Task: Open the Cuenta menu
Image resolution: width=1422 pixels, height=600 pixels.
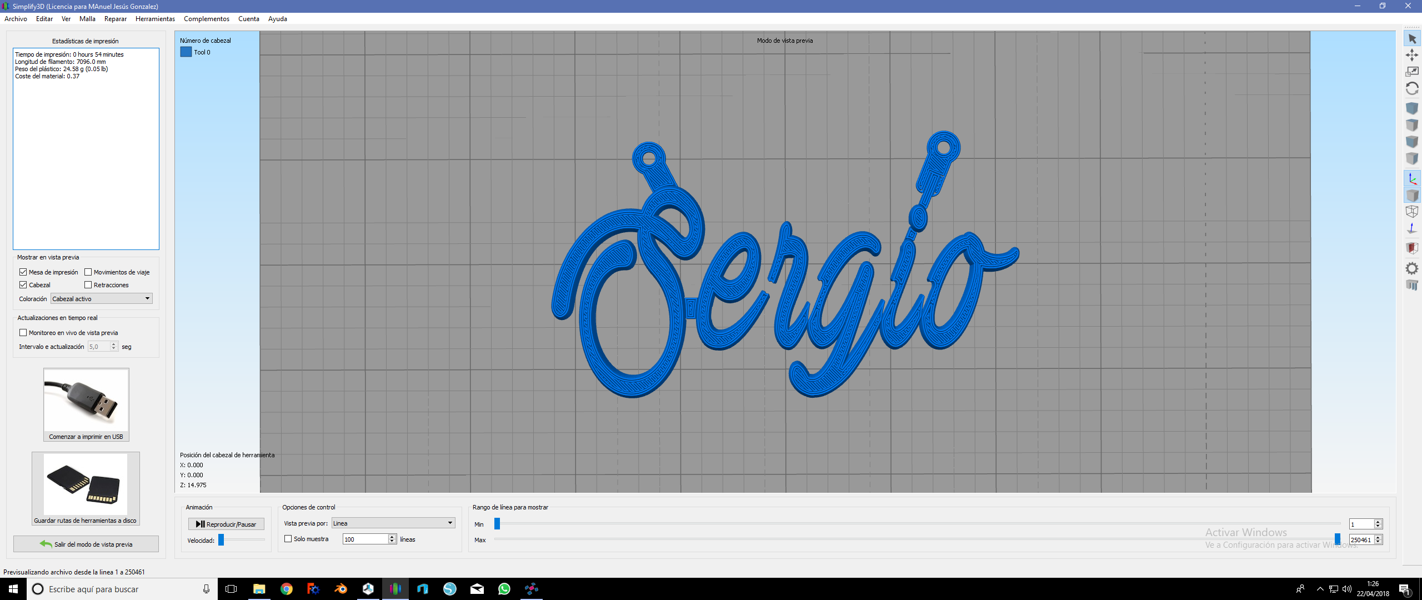Action: click(249, 19)
